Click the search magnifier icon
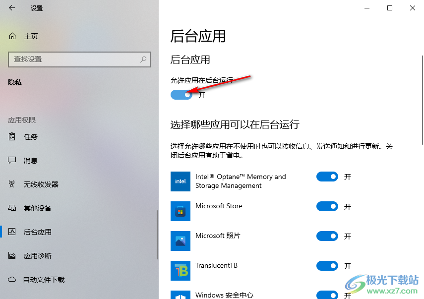 pyautogui.click(x=143, y=59)
